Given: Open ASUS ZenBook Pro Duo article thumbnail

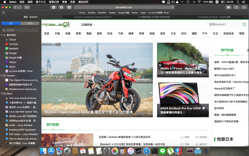Looking at the screenshot, I should [183, 100].
